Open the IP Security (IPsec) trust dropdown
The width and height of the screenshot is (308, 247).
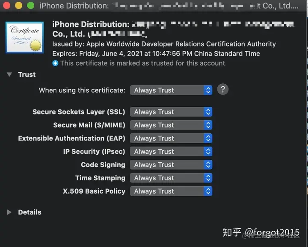point(171,152)
